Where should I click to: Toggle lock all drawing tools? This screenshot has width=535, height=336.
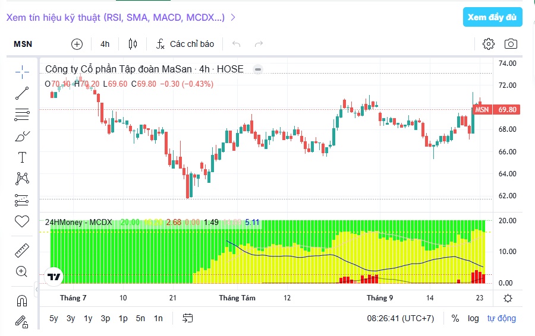(21, 322)
